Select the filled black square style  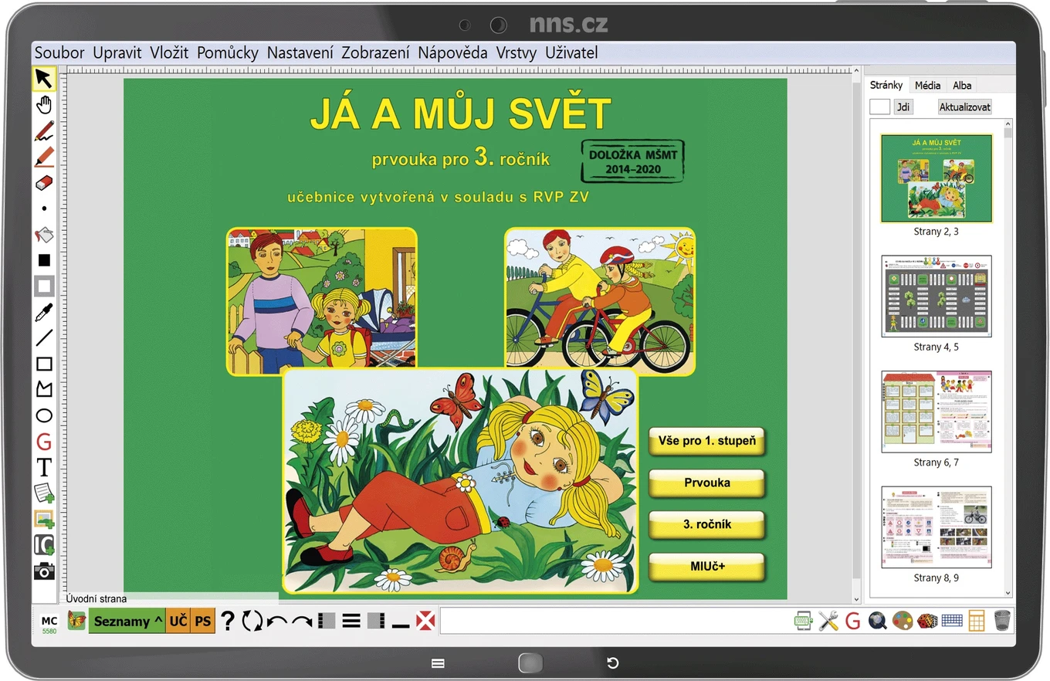click(x=44, y=260)
